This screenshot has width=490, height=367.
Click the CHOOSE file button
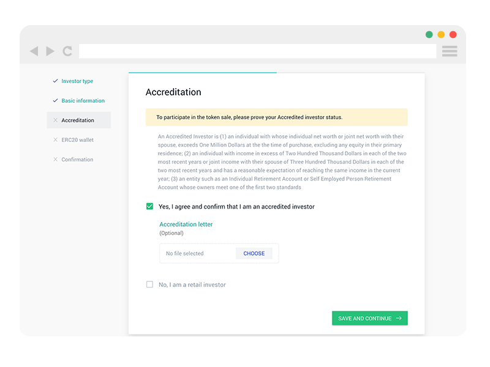coord(254,253)
